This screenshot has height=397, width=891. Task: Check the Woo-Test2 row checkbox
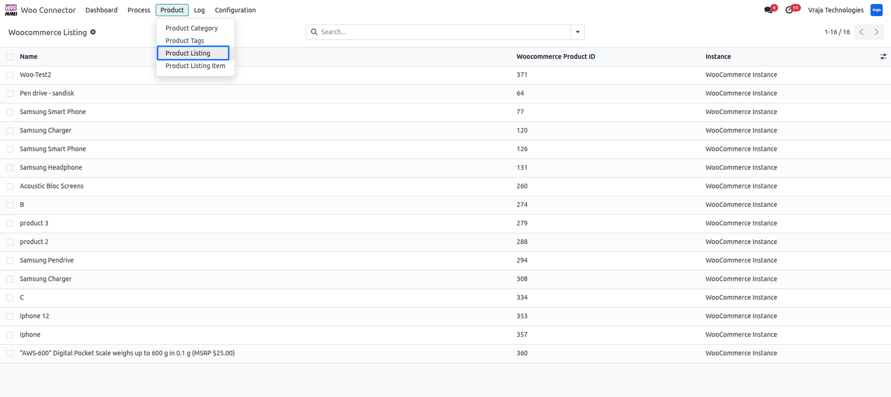[10, 75]
